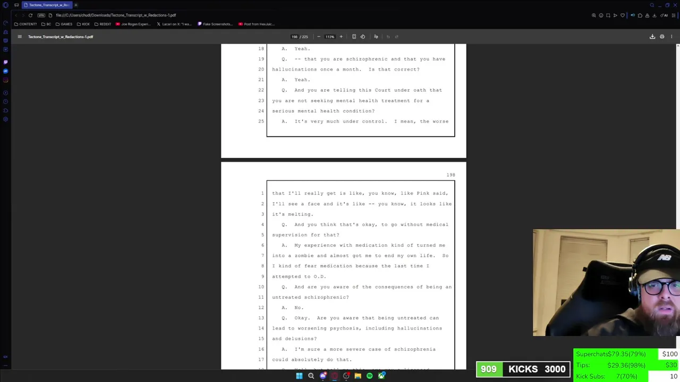Select the Tectone_Transcript tab
680x382 pixels.
(x=47, y=5)
